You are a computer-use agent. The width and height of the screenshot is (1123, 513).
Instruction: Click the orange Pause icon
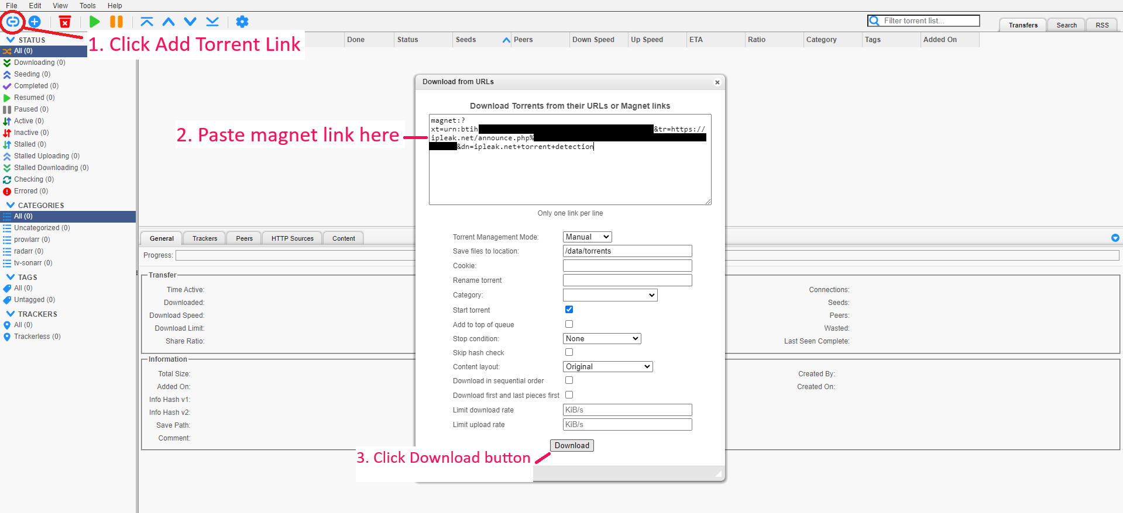[x=116, y=22]
